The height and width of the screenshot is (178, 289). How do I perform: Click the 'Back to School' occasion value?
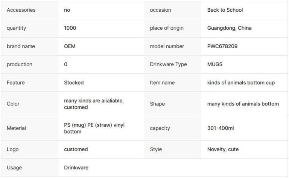click(225, 10)
